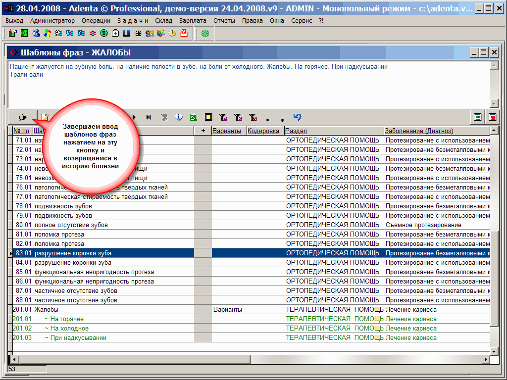Select row 80.01 полное отсутствие зубов

point(71,225)
